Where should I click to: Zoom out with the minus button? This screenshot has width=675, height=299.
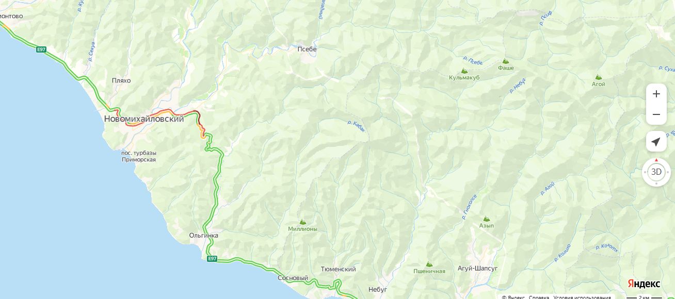[656, 114]
